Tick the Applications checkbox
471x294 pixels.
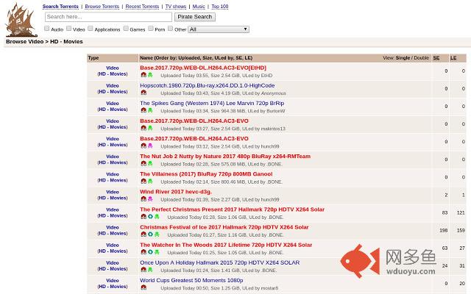[x=91, y=29]
